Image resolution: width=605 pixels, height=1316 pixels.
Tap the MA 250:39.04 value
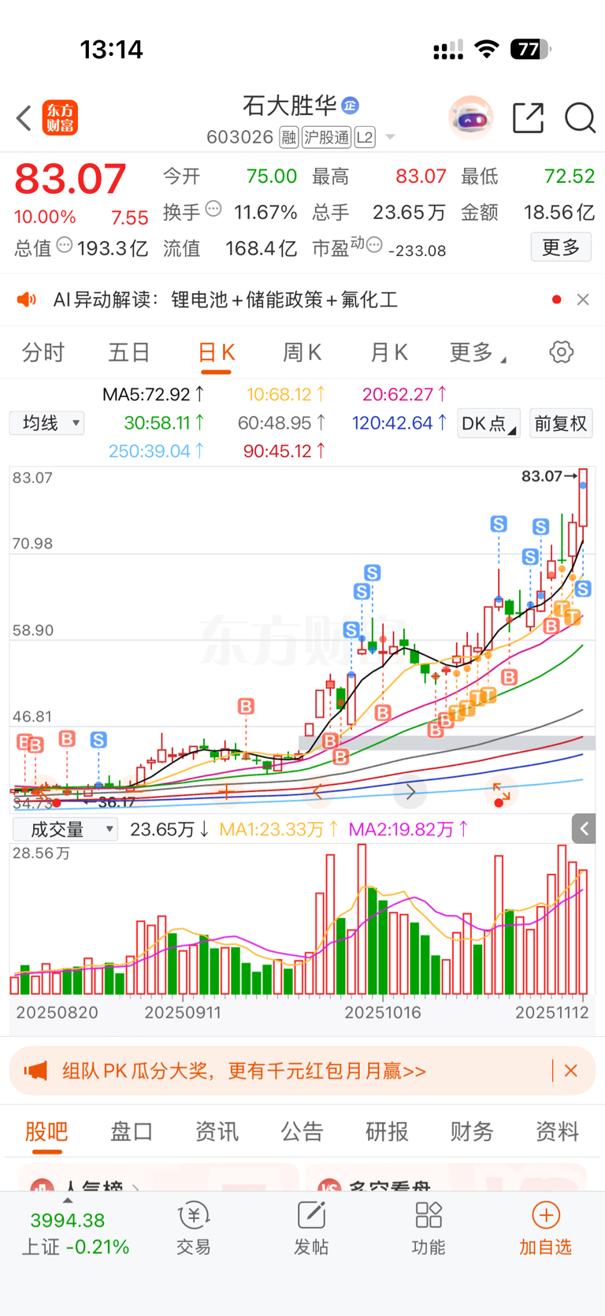(x=157, y=451)
